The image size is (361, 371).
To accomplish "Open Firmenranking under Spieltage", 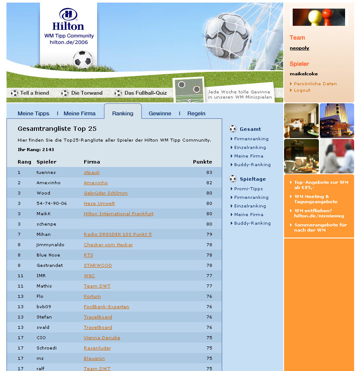I will coord(251,197).
